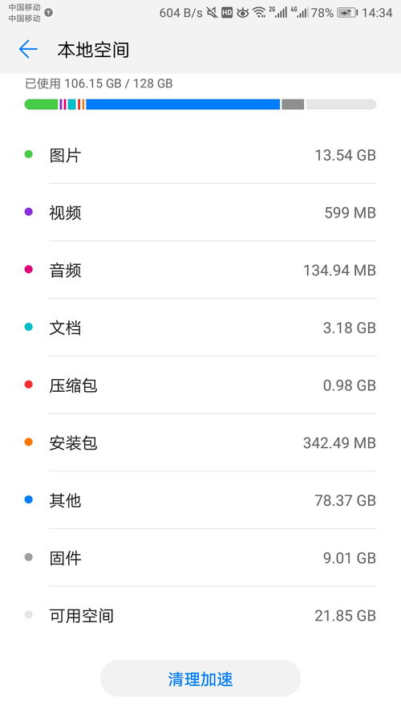Tap the blue back arrow

point(28,49)
